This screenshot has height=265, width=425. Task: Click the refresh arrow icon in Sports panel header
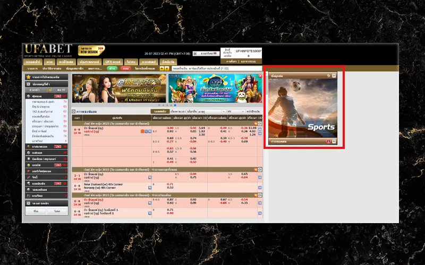pos(329,76)
